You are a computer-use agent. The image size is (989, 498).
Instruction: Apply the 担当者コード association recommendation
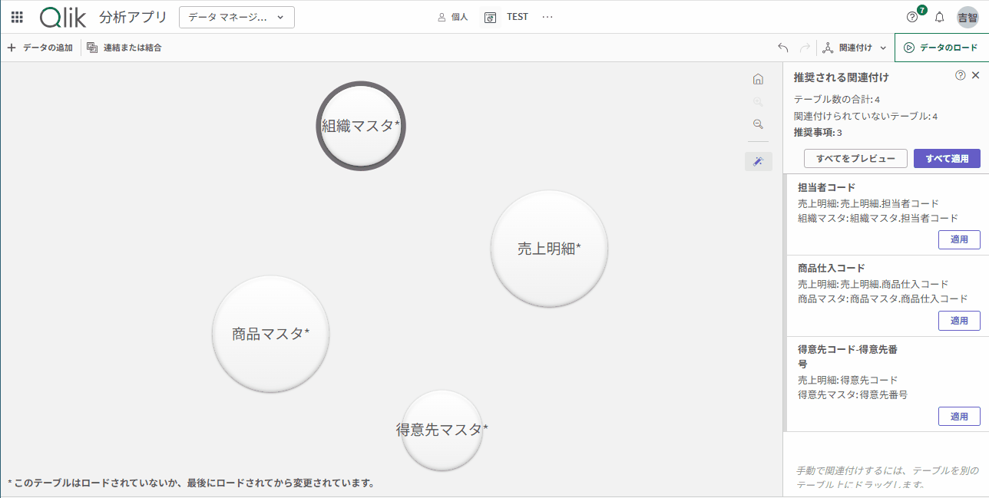click(959, 239)
